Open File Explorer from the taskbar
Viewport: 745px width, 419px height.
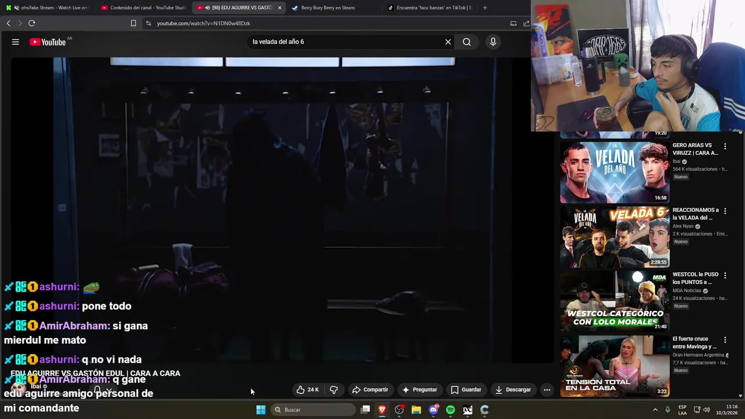pos(416,410)
